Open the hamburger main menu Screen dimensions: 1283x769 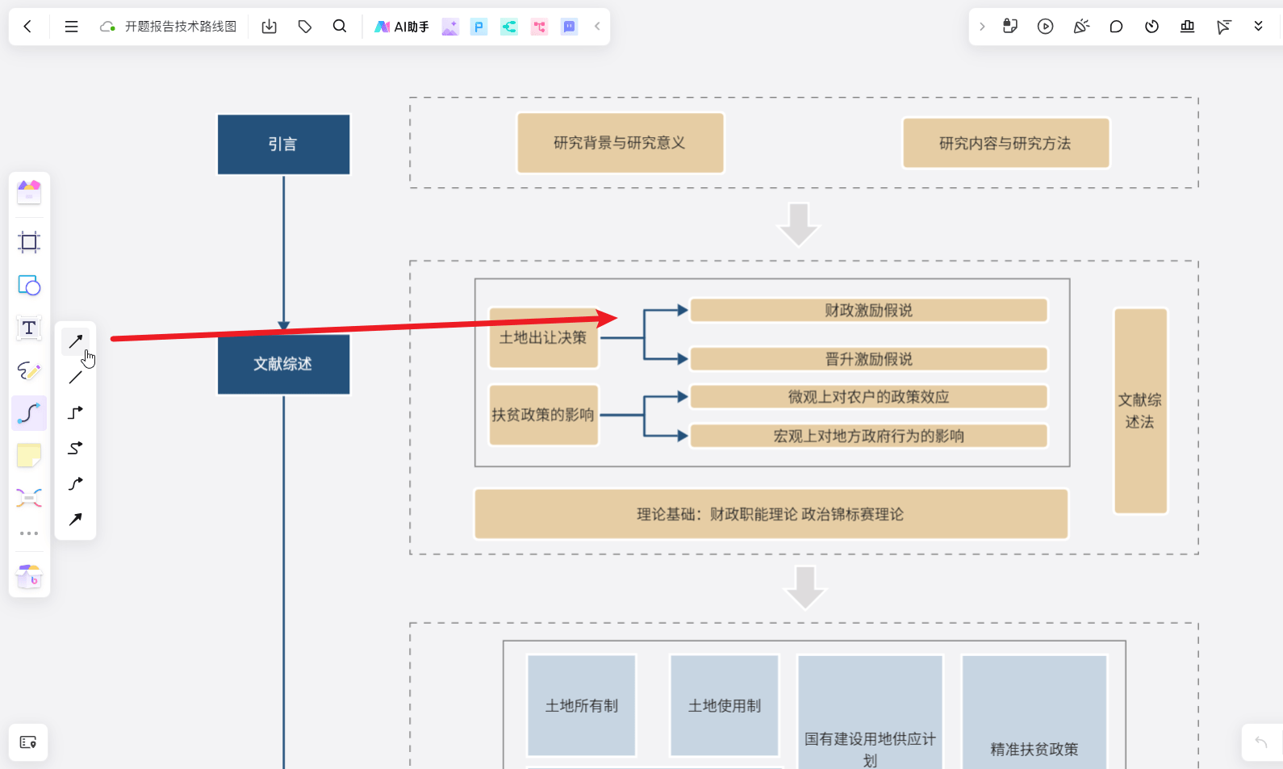coord(71,27)
